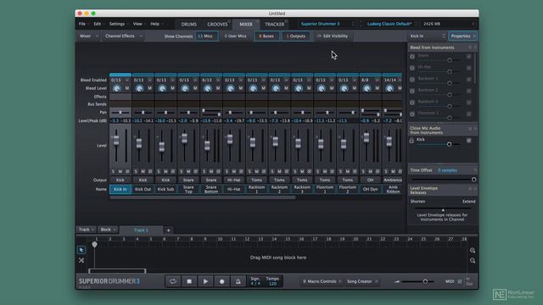Viewport: 543px width, 305px height.
Task: Solo the Snare Top channel
Action: point(181,171)
